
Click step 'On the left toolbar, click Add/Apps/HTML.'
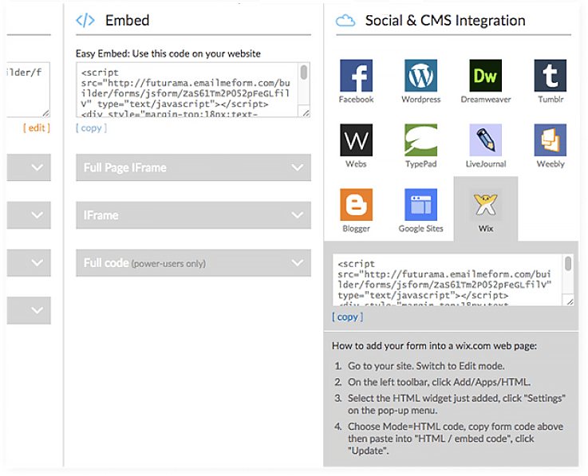tap(439, 382)
